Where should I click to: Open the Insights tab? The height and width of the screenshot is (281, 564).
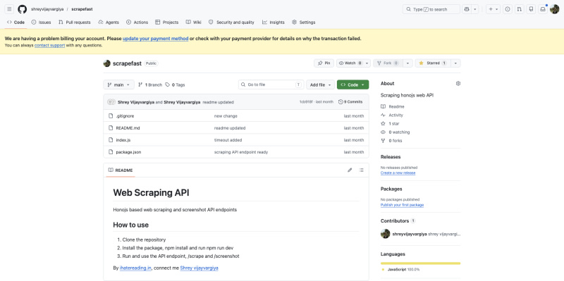click(274, 23)
